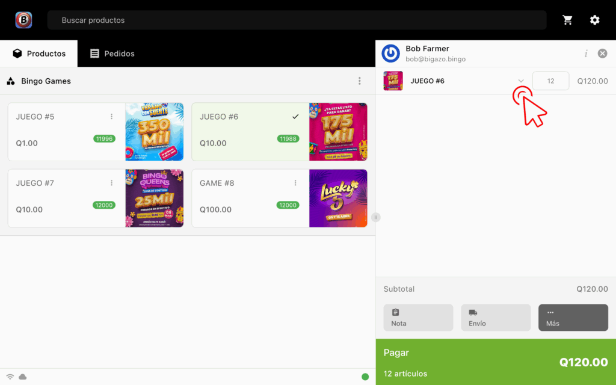Click the cloud sync status icon
616x385 pixels.
[x=23, y=377]
